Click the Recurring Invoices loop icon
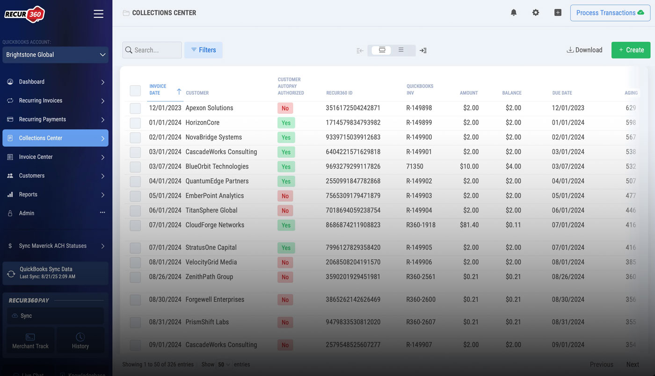The image size is (655, 376). tap(10, 100)
